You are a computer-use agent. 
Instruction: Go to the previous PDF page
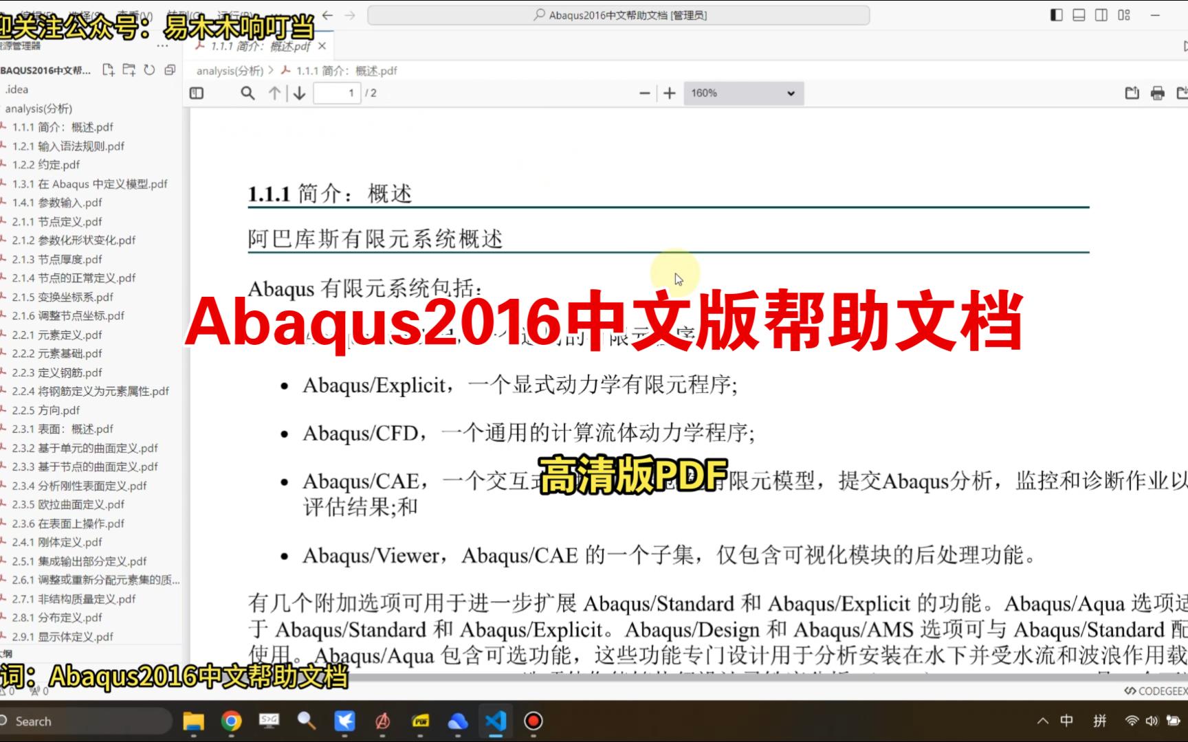point(274,93)
